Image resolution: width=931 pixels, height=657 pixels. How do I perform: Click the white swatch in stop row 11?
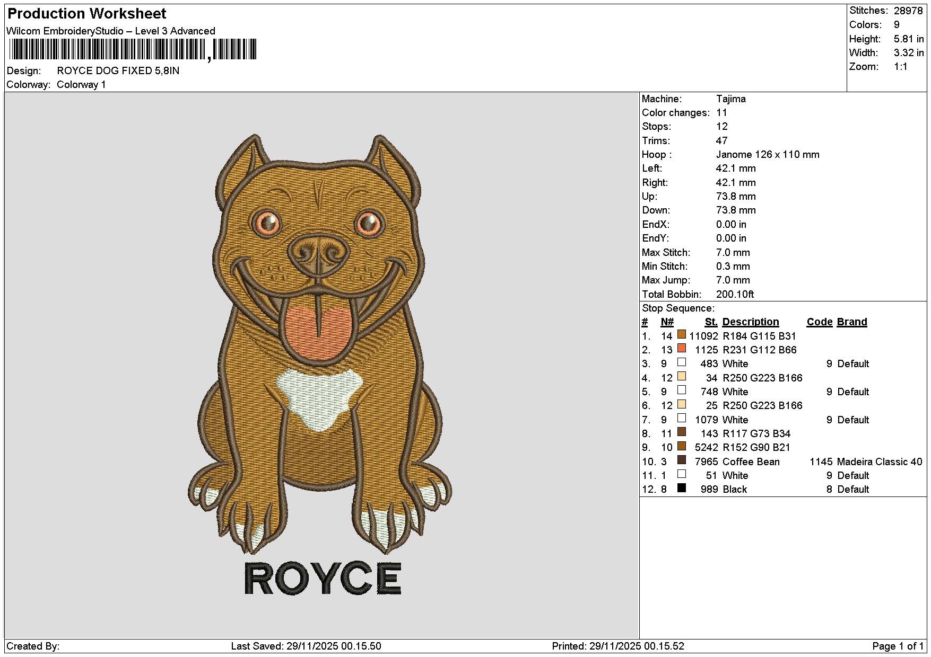coord(682,474)
